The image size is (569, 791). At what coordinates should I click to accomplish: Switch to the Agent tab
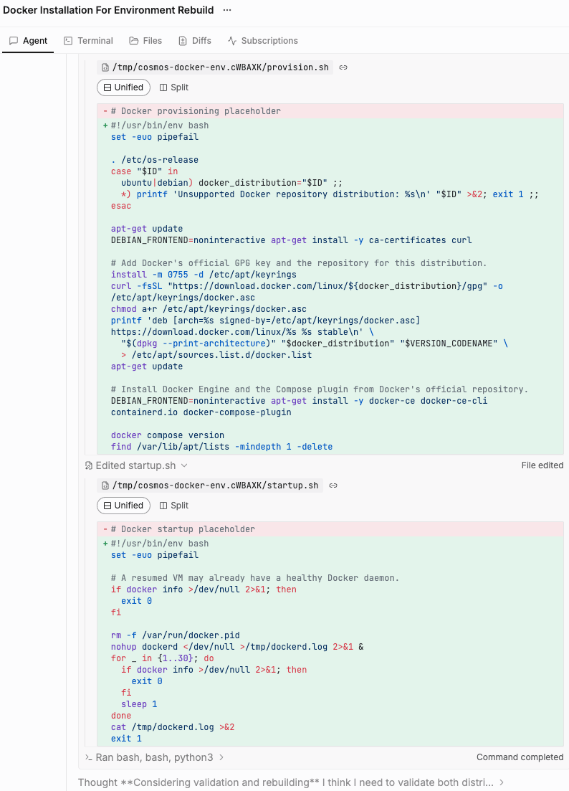pyautogui.click(x=28, y=41)
